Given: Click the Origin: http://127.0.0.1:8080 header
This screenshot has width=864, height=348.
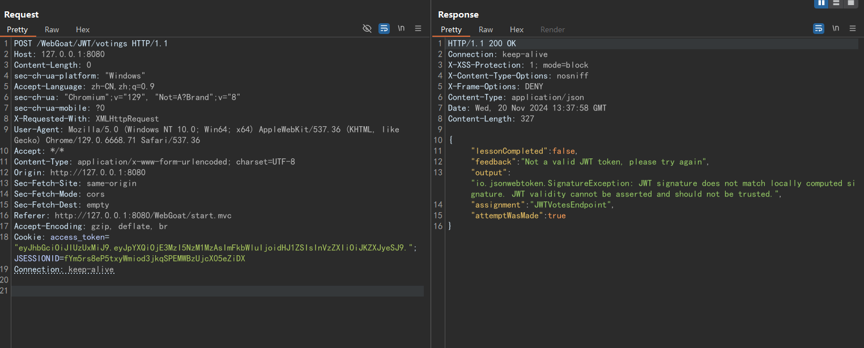Looking at the screenshot, I should 80,173.
